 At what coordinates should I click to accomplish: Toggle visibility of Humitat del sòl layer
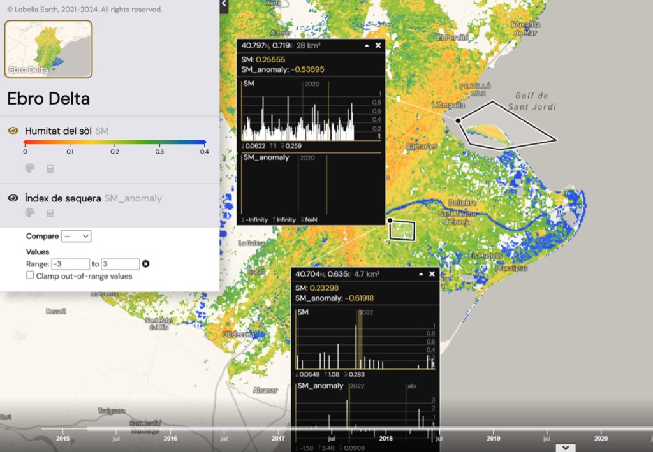coord(13,131)
